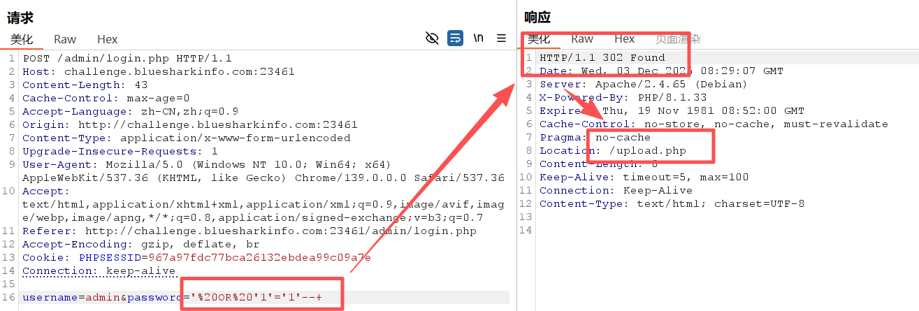Image resolution: width=919 pixels, height=311 pixels.
Task: Click the 请求 request panel title
Action: click(x=20, y=17)
